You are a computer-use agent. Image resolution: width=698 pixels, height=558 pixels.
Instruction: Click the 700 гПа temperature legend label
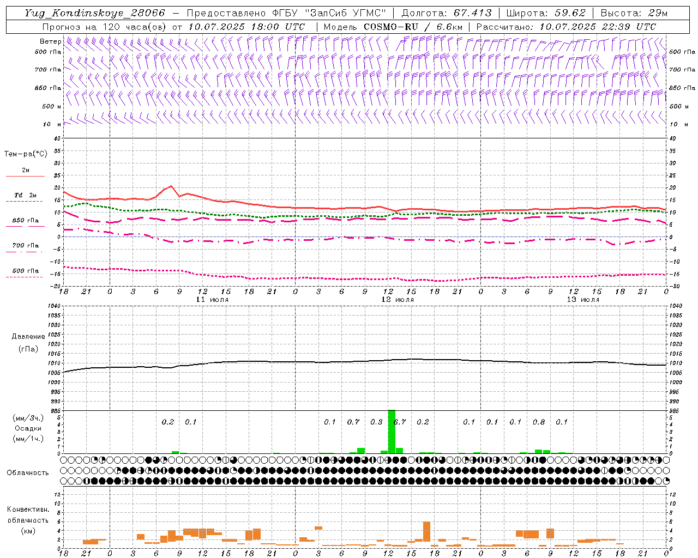(x=26, y=246)
